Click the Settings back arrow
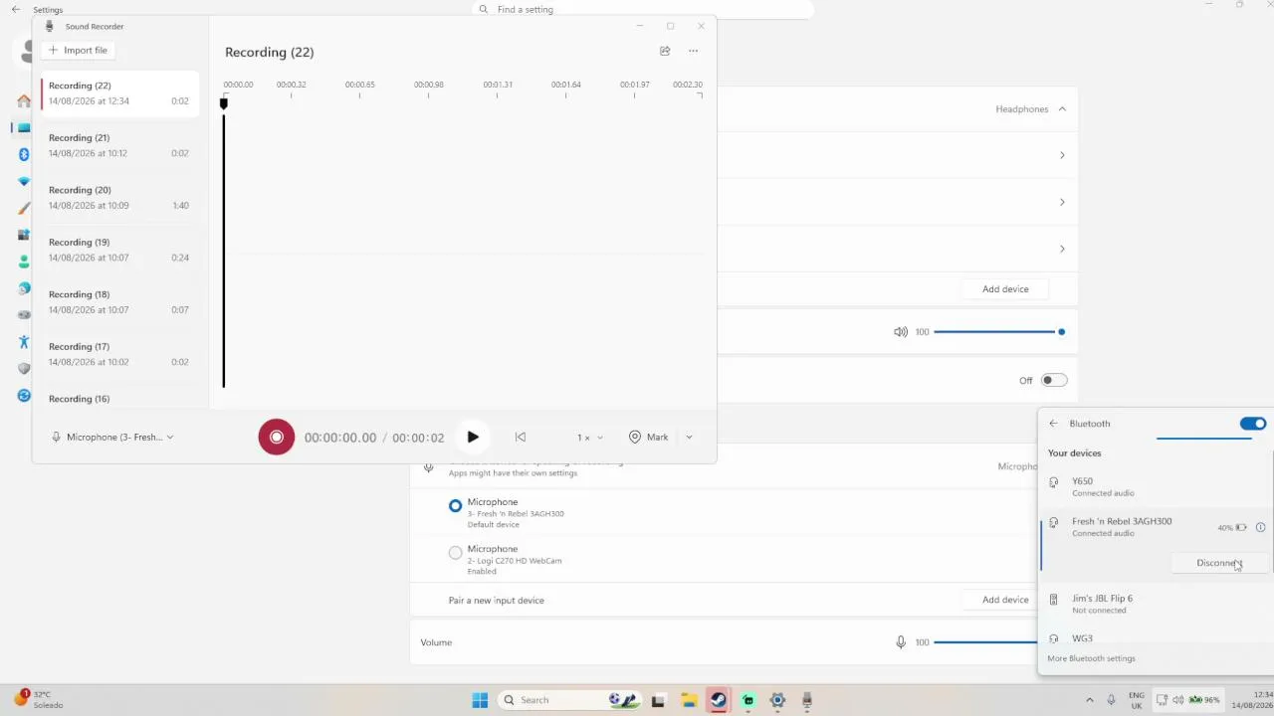 coord(15,9)
